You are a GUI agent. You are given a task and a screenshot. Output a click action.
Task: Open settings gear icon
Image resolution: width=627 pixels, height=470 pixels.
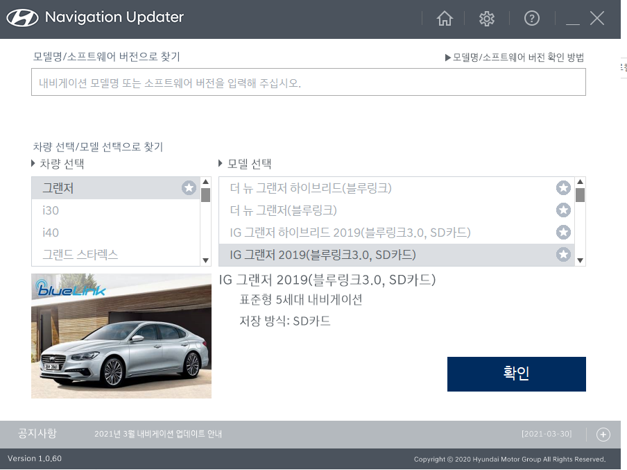[487, 19]
